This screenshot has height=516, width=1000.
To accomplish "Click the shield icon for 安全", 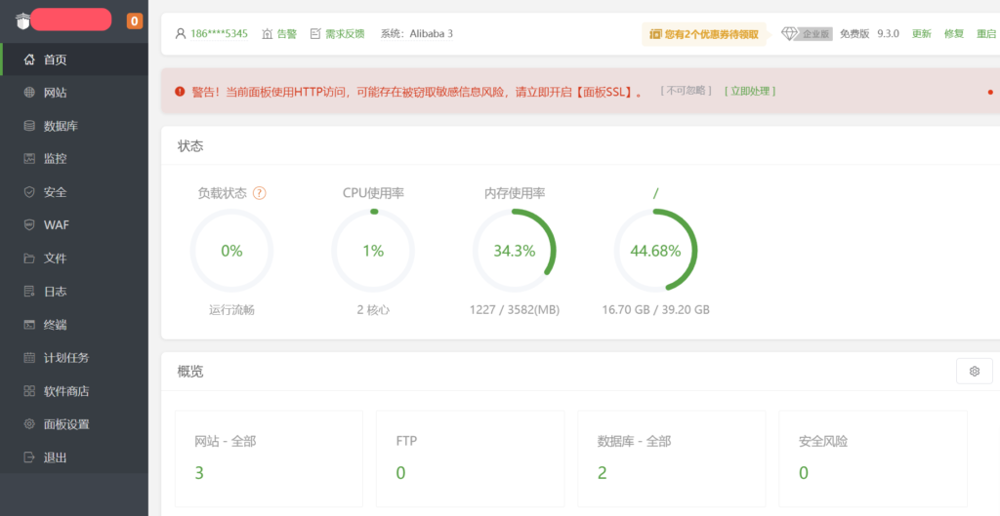I will coord(29,192).
